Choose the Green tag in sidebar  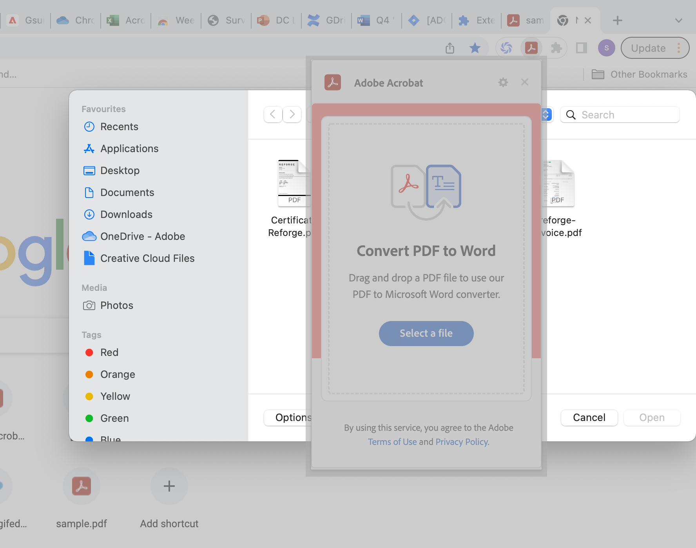pyautogui.click(x=107, y=418)
